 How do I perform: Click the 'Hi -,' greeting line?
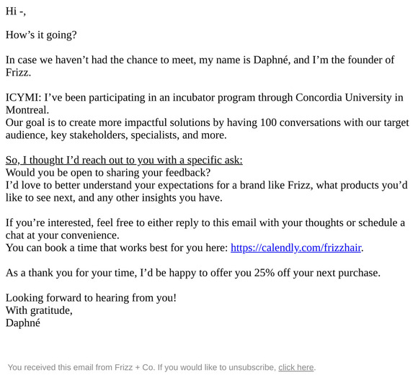16,12
